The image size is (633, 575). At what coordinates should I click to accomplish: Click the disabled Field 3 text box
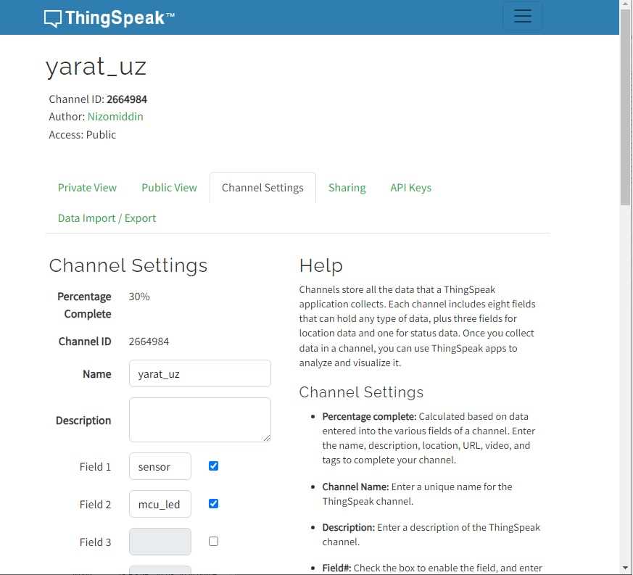pos(160,542)
